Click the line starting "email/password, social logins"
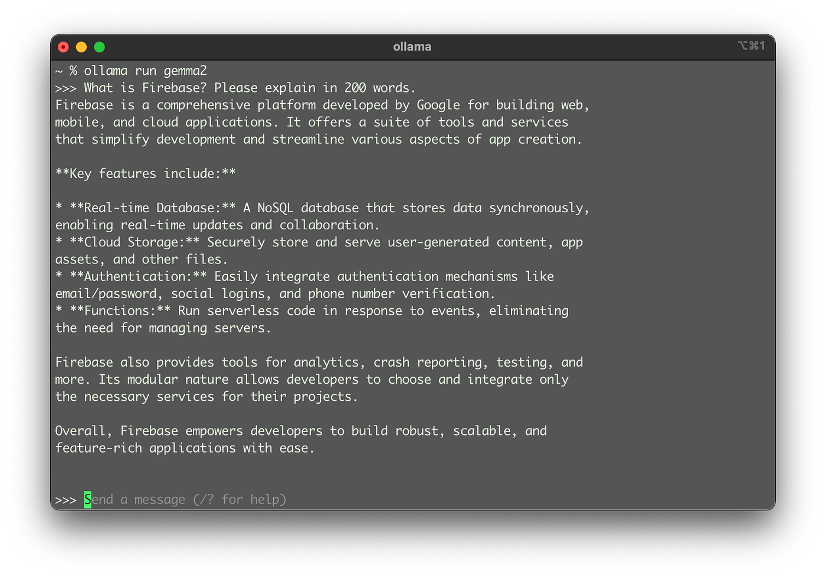This screenshot has height=577, width=826. tap(275, 294)
